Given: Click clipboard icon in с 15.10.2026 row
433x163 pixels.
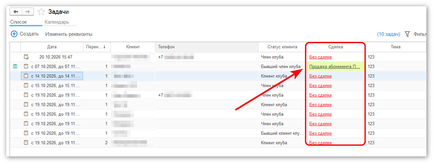Looking at the screenshot, I should click(26, 85).
